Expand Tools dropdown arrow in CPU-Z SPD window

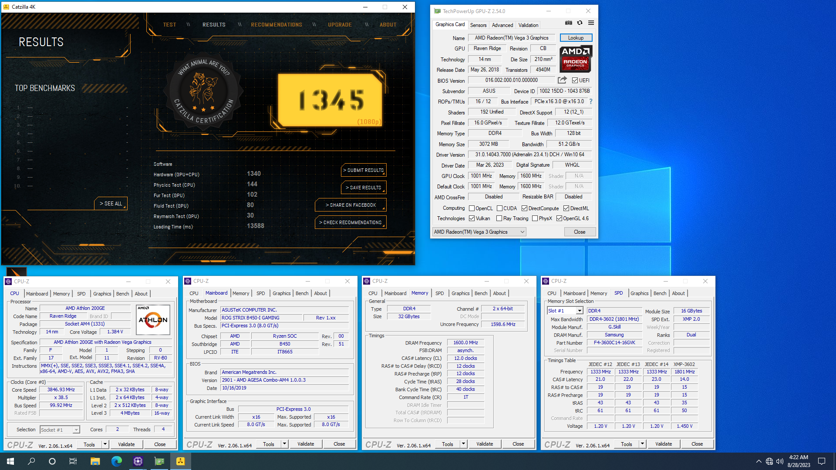[x=642, y=444]
